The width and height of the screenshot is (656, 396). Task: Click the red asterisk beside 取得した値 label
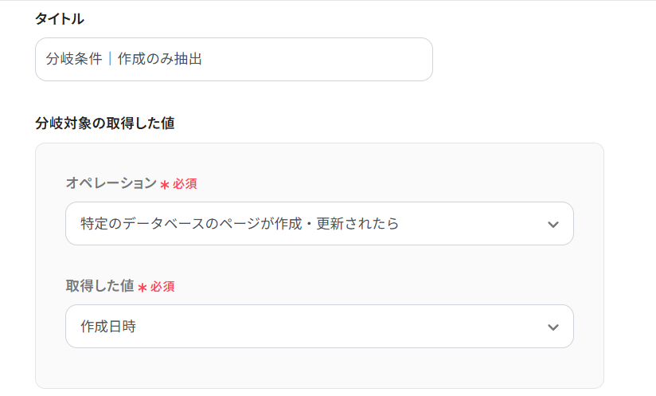[x=143, y=288]
